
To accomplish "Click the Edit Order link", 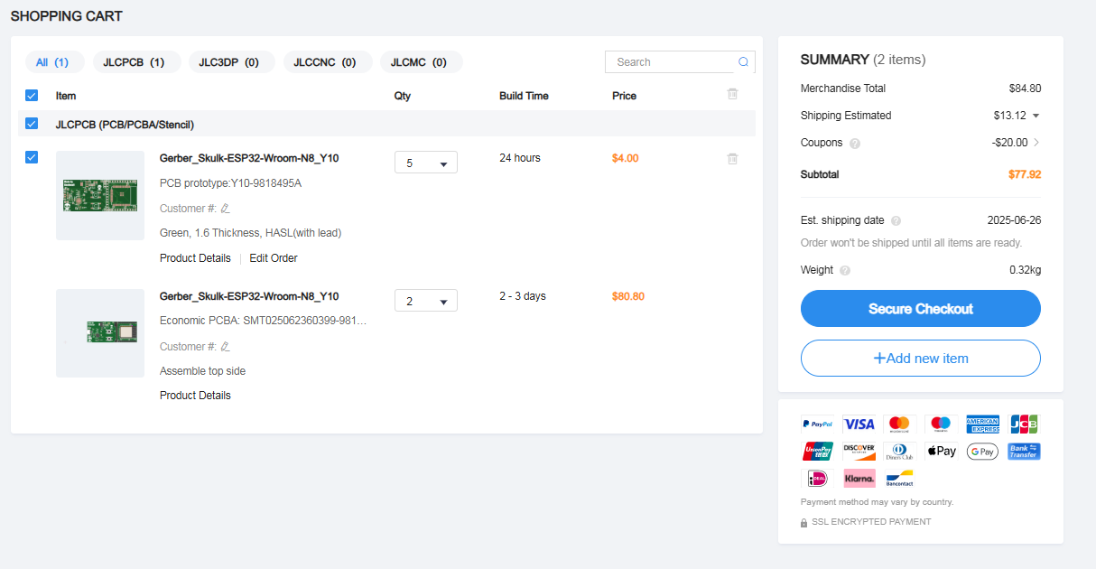I will point(274,258).
